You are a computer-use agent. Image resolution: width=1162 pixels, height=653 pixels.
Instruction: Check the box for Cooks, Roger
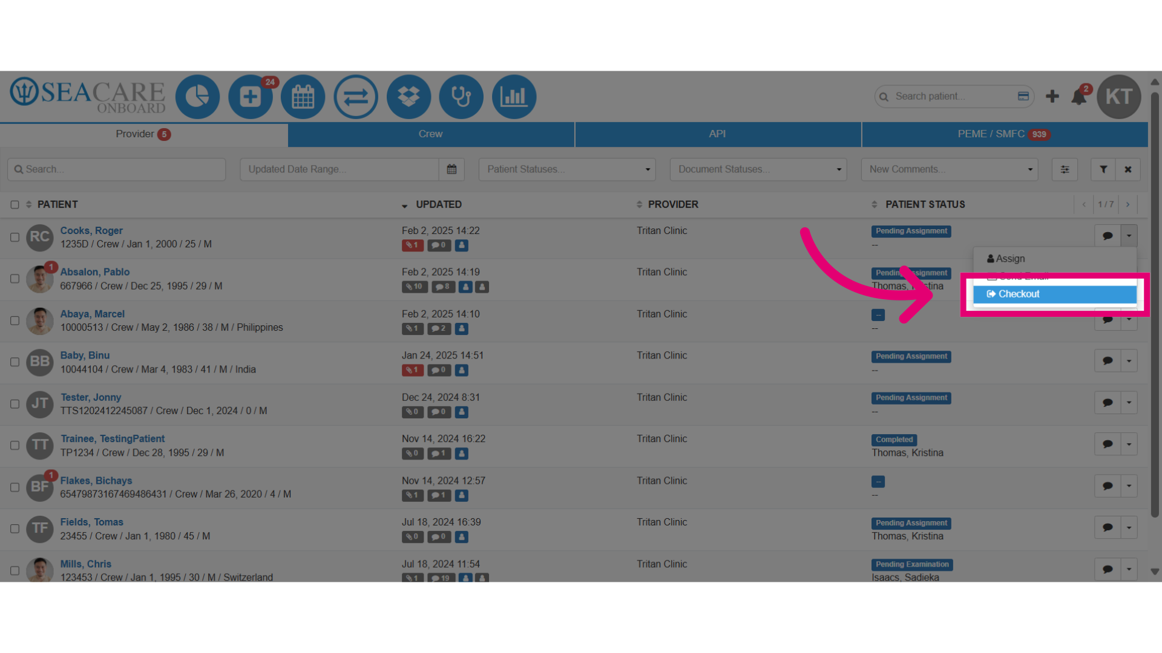click(x=15, y=237)
